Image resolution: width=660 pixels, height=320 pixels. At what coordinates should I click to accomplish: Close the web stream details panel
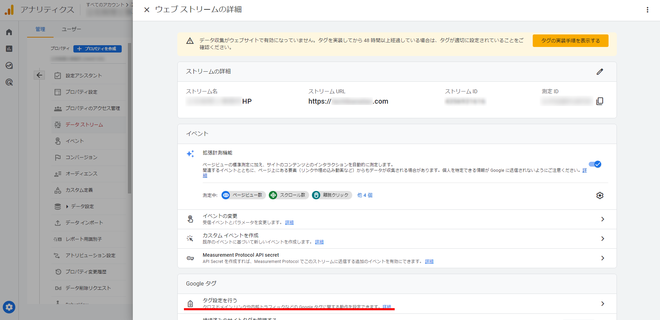tap(147, 10)
